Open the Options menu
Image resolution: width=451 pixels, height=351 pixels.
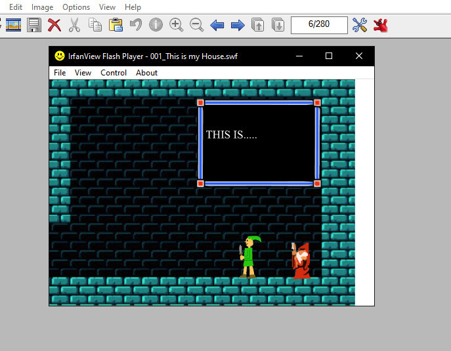(76, 7)
